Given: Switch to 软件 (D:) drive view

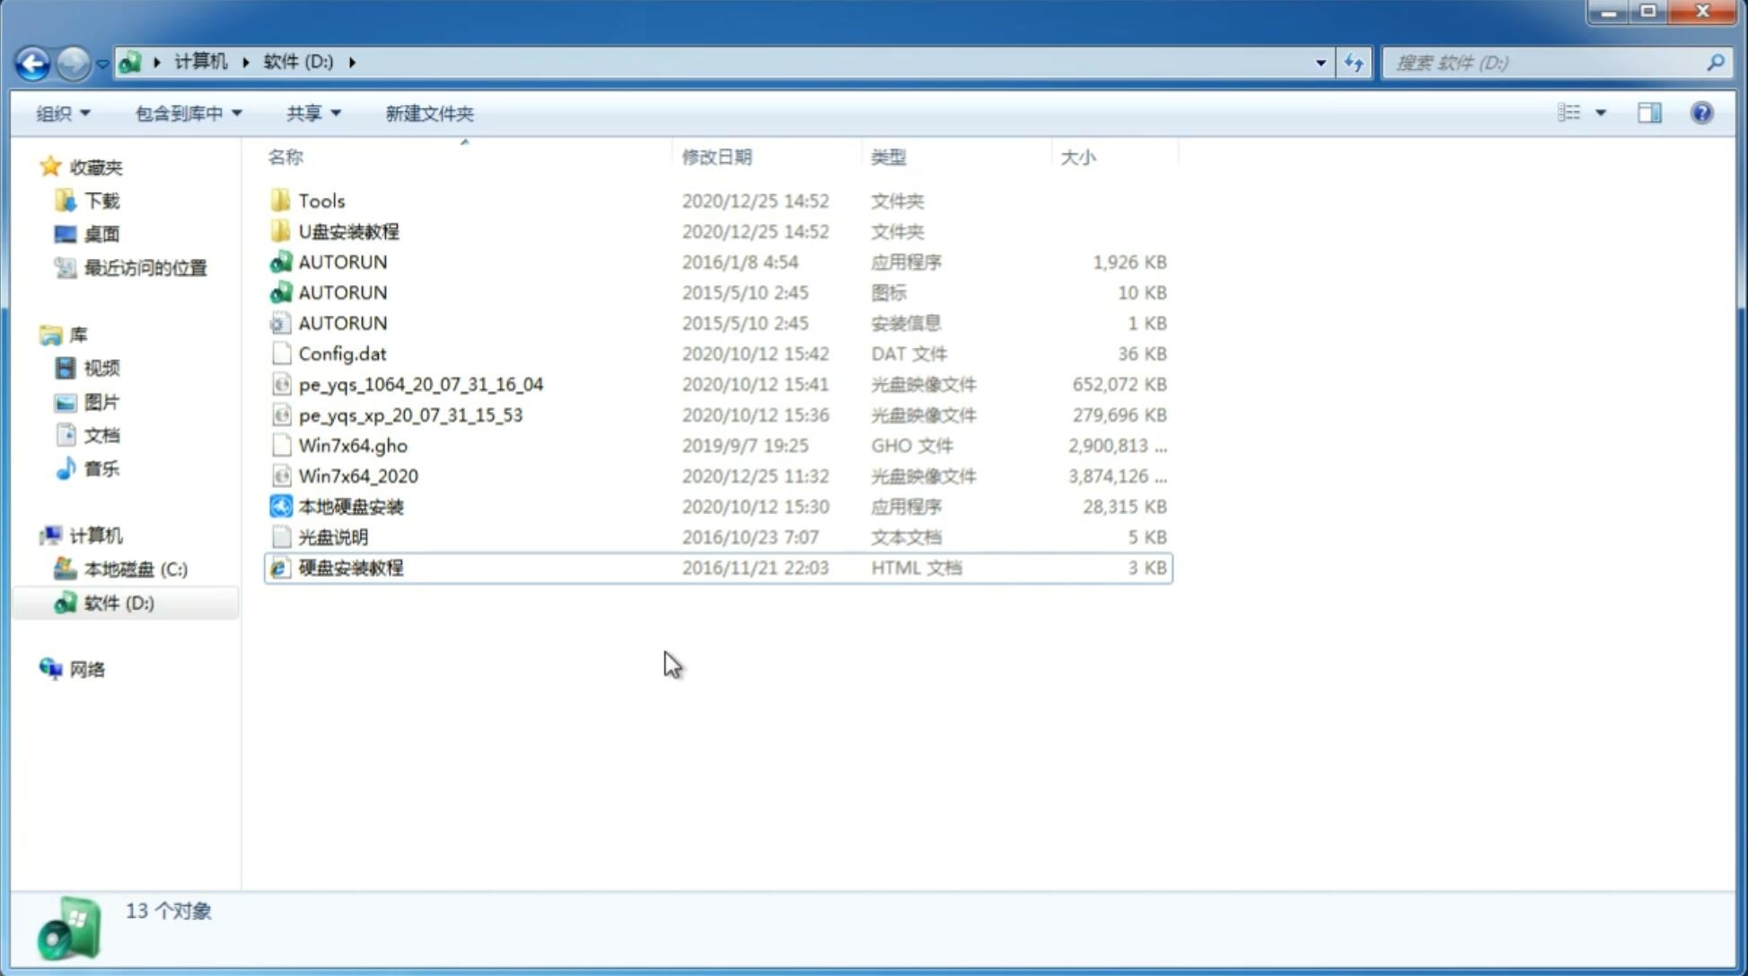Looking at the screenshot, I should click(119, 602).
